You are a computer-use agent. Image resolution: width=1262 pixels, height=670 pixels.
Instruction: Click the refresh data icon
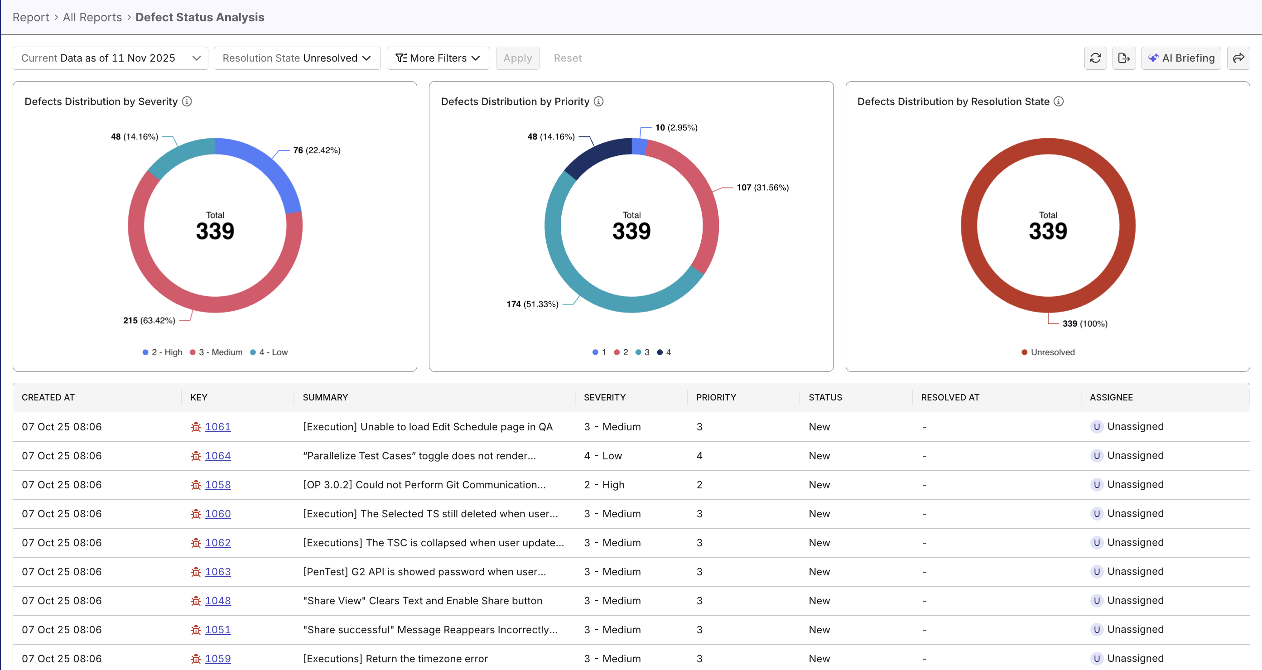[1095, 58]
